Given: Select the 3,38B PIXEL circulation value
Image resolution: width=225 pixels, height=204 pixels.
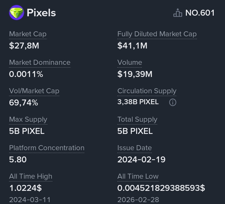Looking at the screenshot, I should (138, 102).
